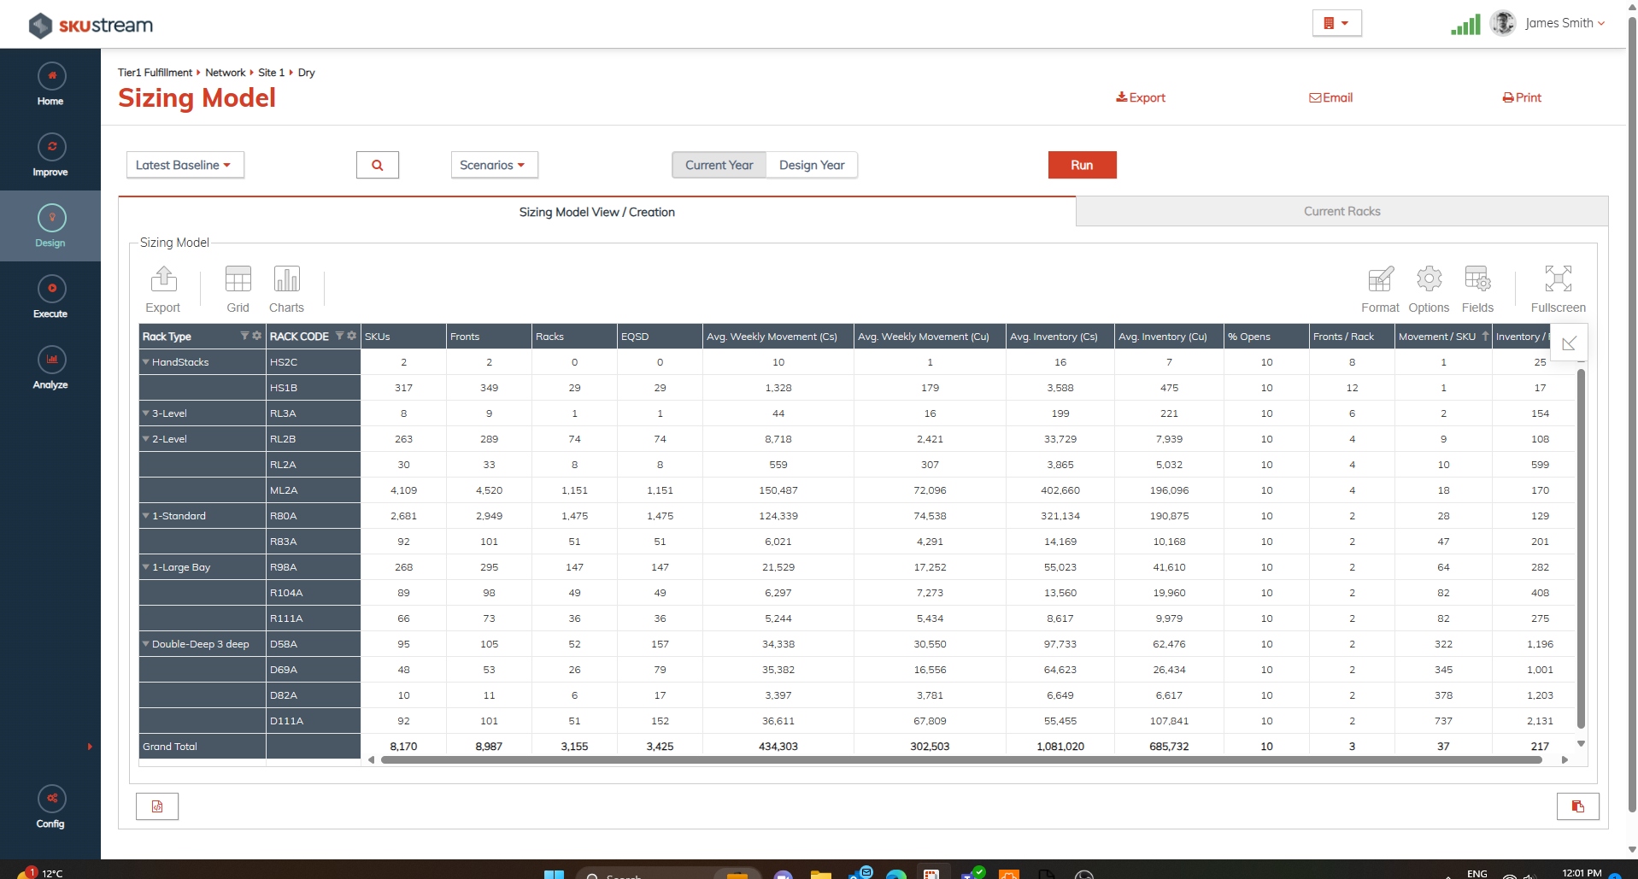The width and height of the screenshot is (1638, 879).
Task: Click the Network breadcrumb
Action: coord(225,73)
